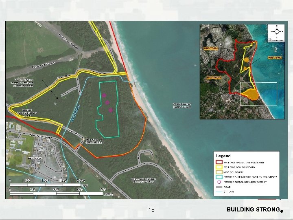Screen dimensions: 293x220
Task: Click the tan MRS Boundary legend swatch
Action: coord(219,172)
